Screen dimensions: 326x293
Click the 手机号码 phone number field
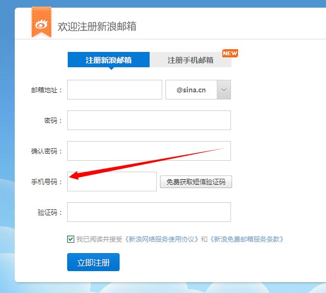pyautogui.click(x=112, y=181)
